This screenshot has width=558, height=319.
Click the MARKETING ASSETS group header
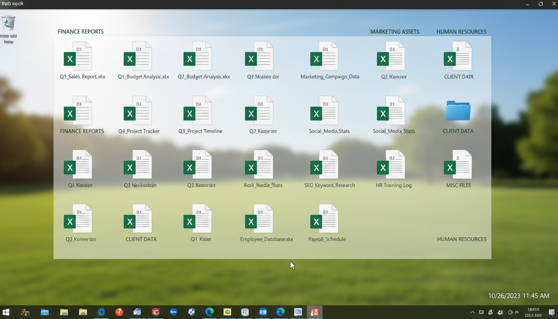(394, 32)
